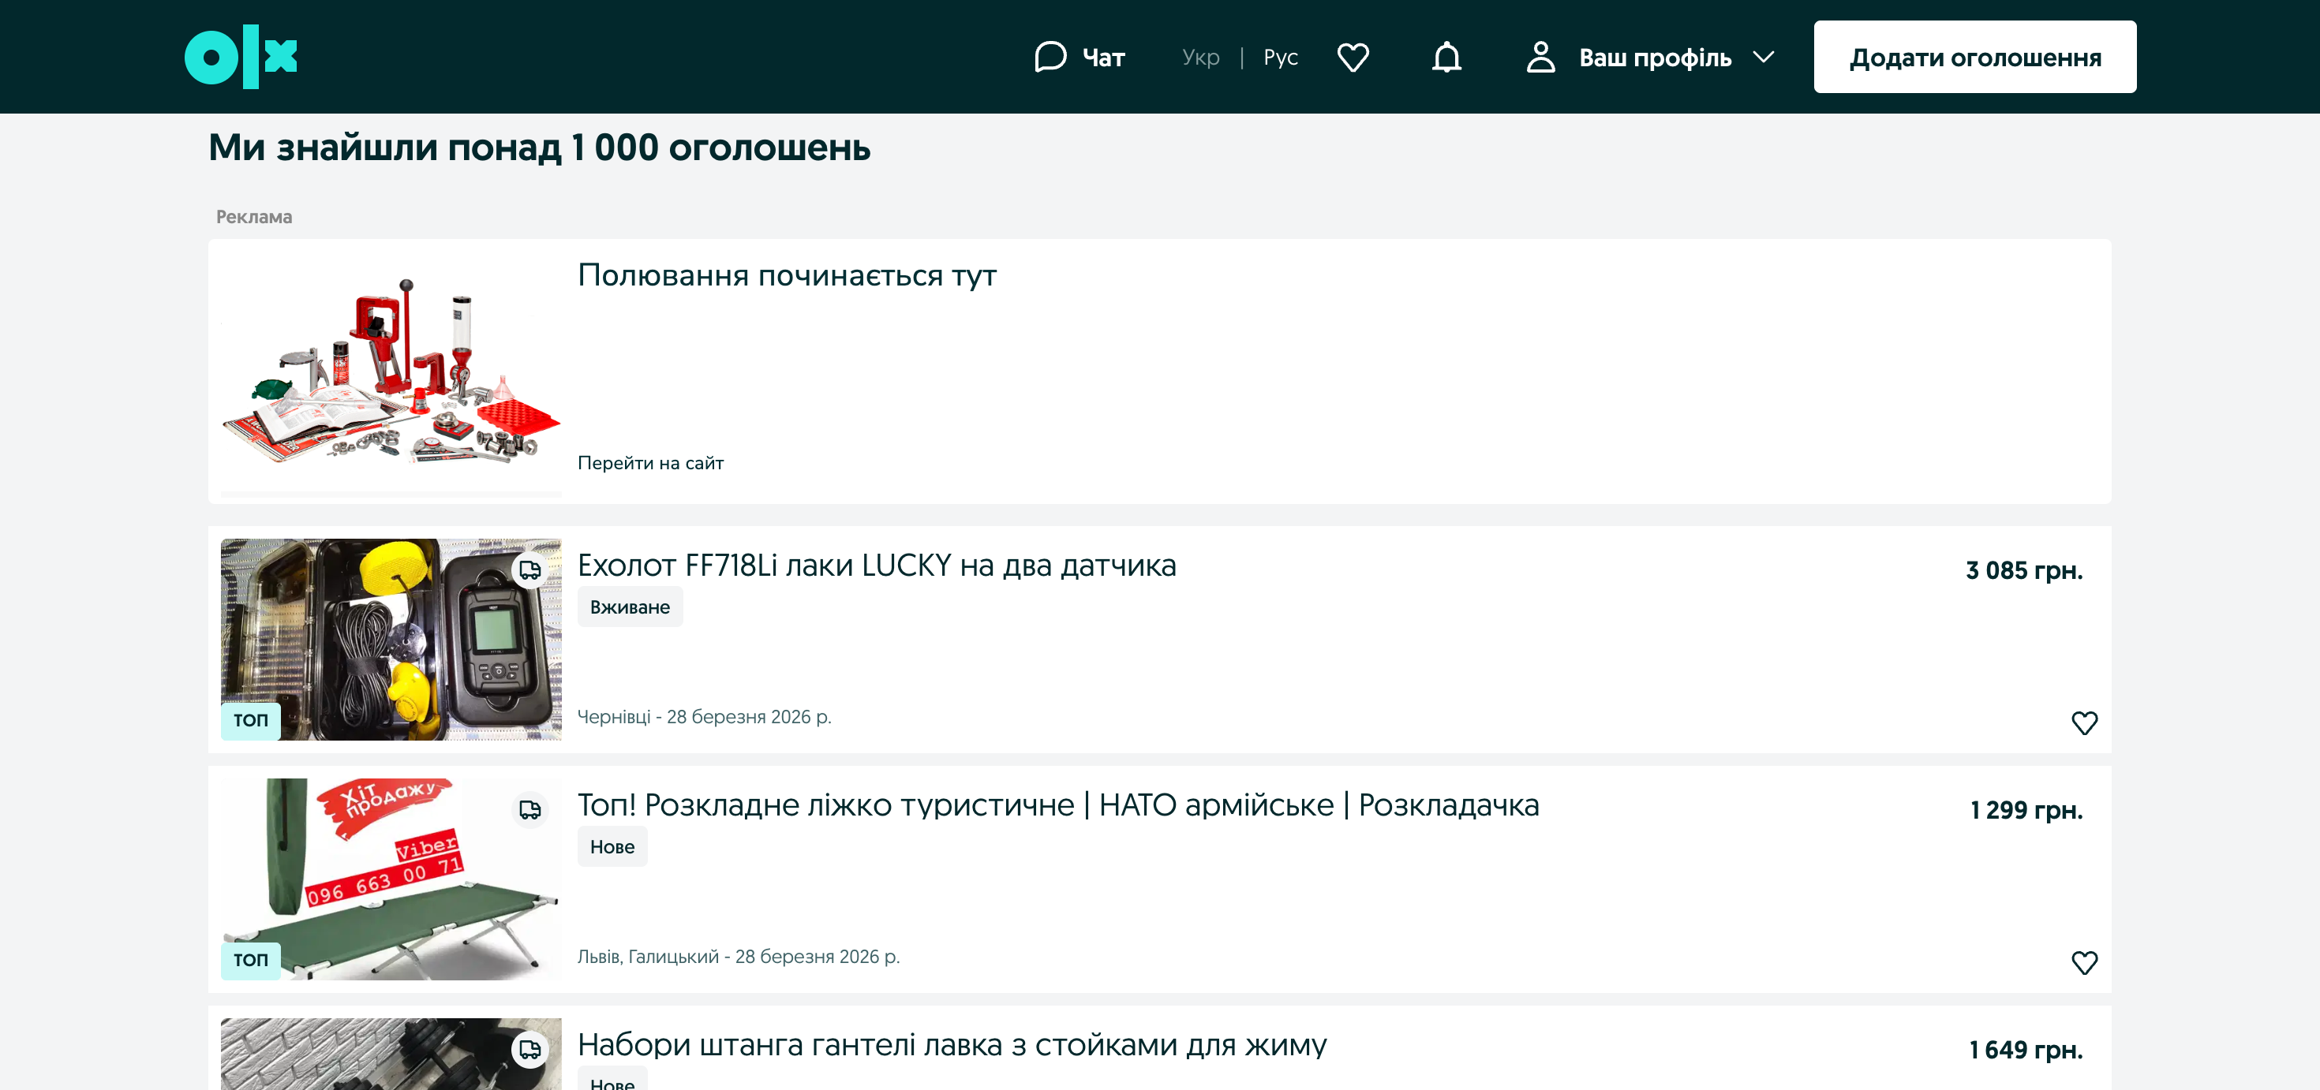Open notifications bell icon

click(x=1446, y=57)
